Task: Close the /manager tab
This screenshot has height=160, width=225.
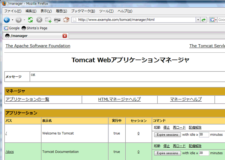Action: [64, 36]
